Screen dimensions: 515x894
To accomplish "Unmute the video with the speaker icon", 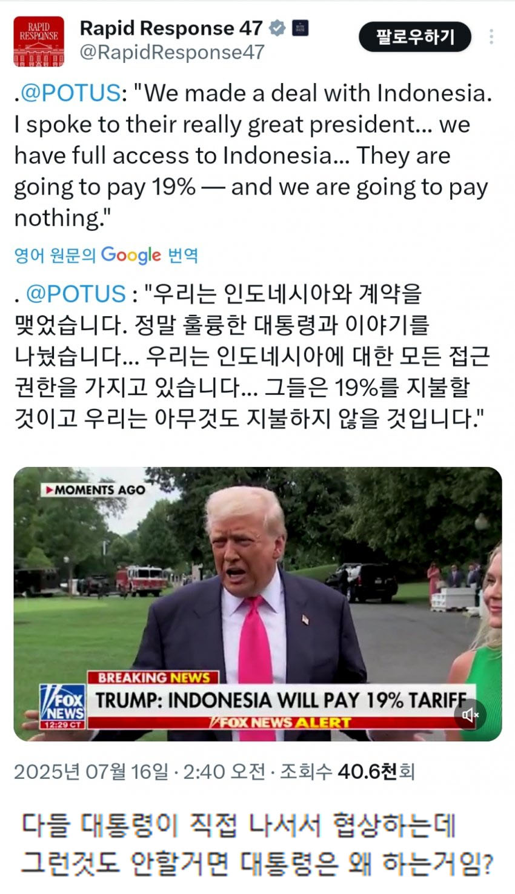I will (470, 715).
